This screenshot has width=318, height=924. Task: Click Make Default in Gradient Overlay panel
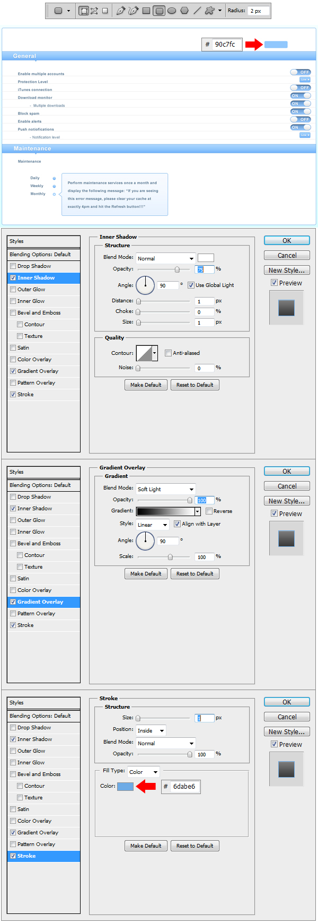pos(146,574)
